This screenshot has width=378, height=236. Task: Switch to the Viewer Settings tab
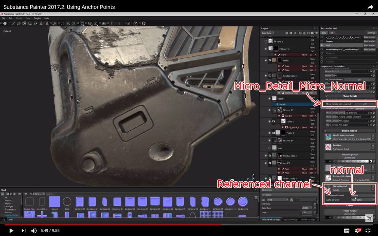pyautogui.click(x=308, y=219)
